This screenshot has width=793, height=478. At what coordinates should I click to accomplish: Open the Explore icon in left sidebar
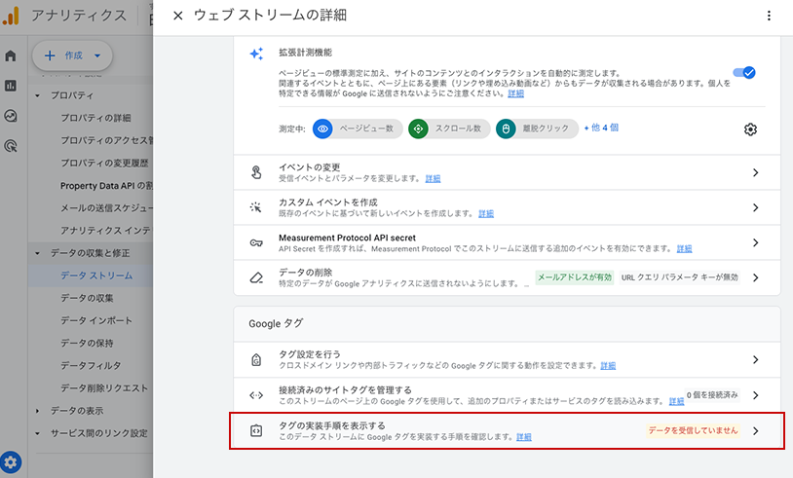click(x=11, y=116)
